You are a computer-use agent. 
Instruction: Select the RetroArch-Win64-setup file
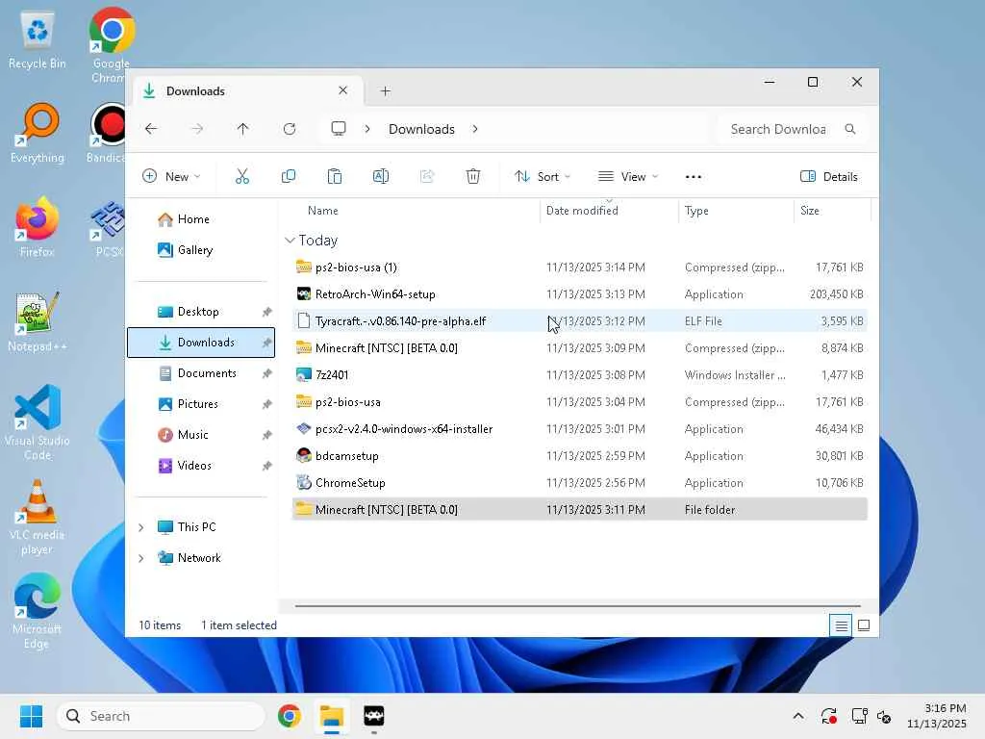[x=580, y=294]
